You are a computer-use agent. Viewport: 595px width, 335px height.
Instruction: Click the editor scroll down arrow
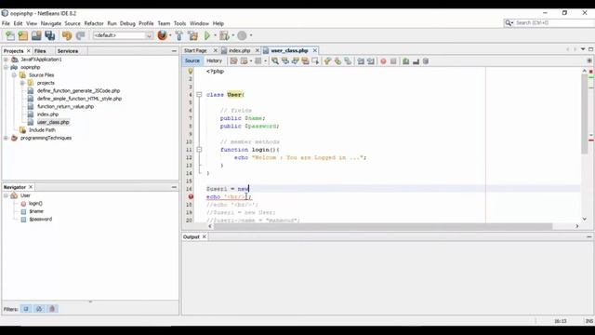coord(585,219)
